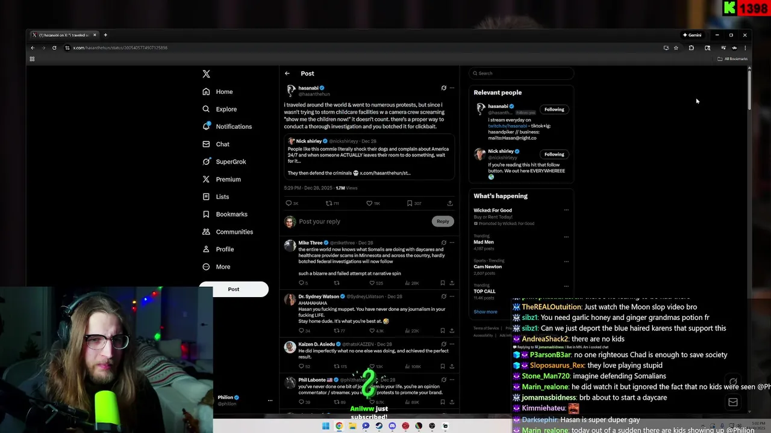Click Chrome back arrow button
The image size is (771, 433).
[33, 48]
